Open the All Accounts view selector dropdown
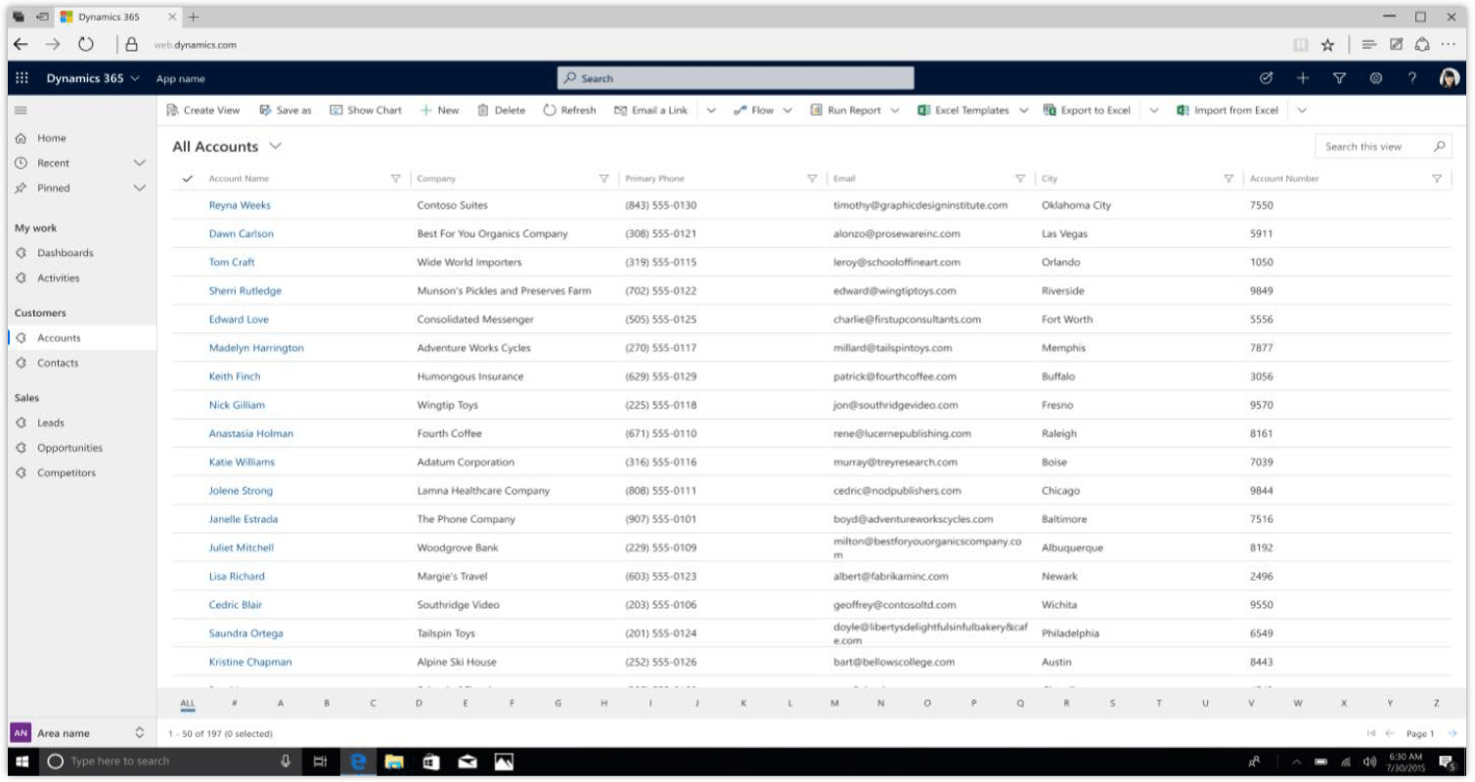The width and height of the screenshot is (1475, 782). (275, 147)
